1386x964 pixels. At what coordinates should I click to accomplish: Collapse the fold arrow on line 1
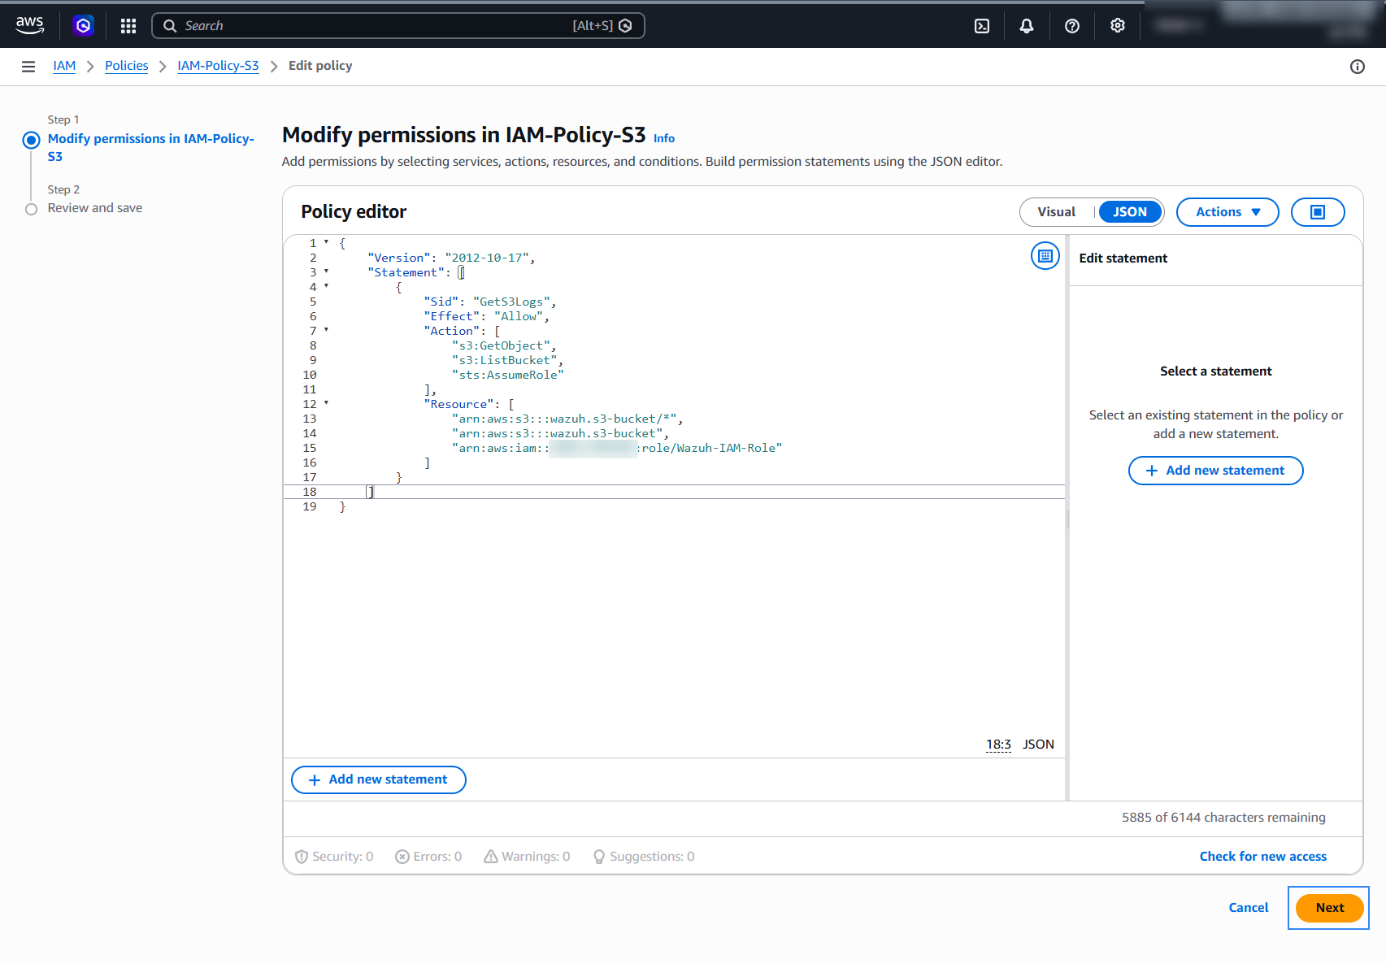pos(327,242)
